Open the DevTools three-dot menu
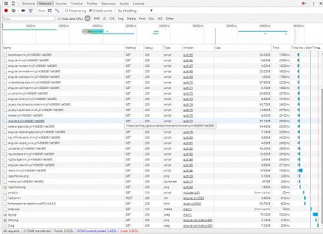Image resolution: width=323 pixels, height=234 pixels. click(x=313, y=3)
